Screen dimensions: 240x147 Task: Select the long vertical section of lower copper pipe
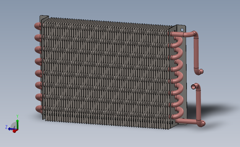point(198,105)
